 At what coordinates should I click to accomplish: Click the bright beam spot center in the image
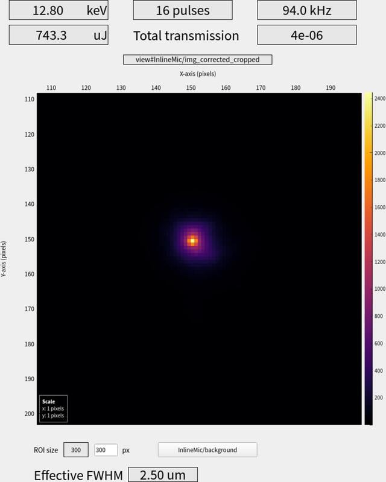tap(192, 241)
